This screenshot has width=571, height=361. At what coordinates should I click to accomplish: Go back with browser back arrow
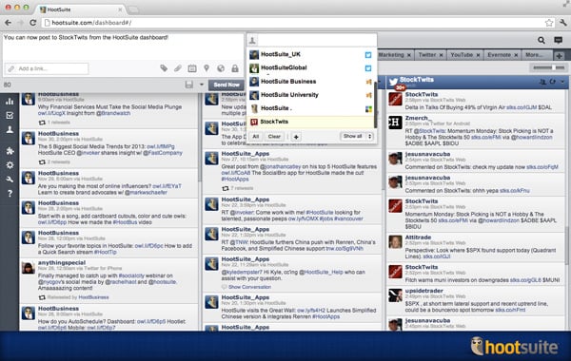point(8,23)
